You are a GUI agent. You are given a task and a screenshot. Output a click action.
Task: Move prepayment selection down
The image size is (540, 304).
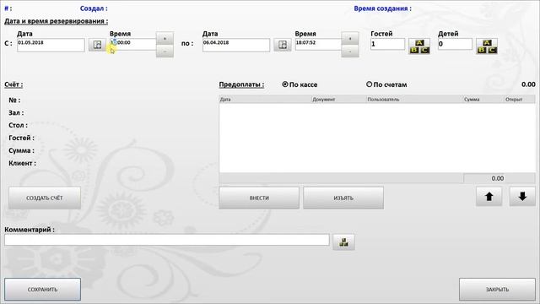pyautogui.click(x=522, y=197)
